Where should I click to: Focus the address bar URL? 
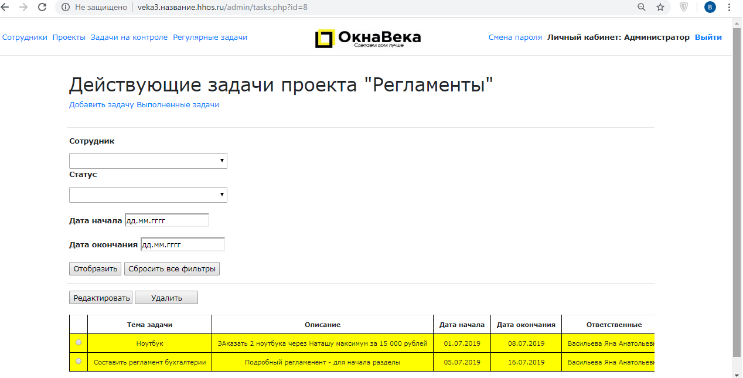pos(222,7)
